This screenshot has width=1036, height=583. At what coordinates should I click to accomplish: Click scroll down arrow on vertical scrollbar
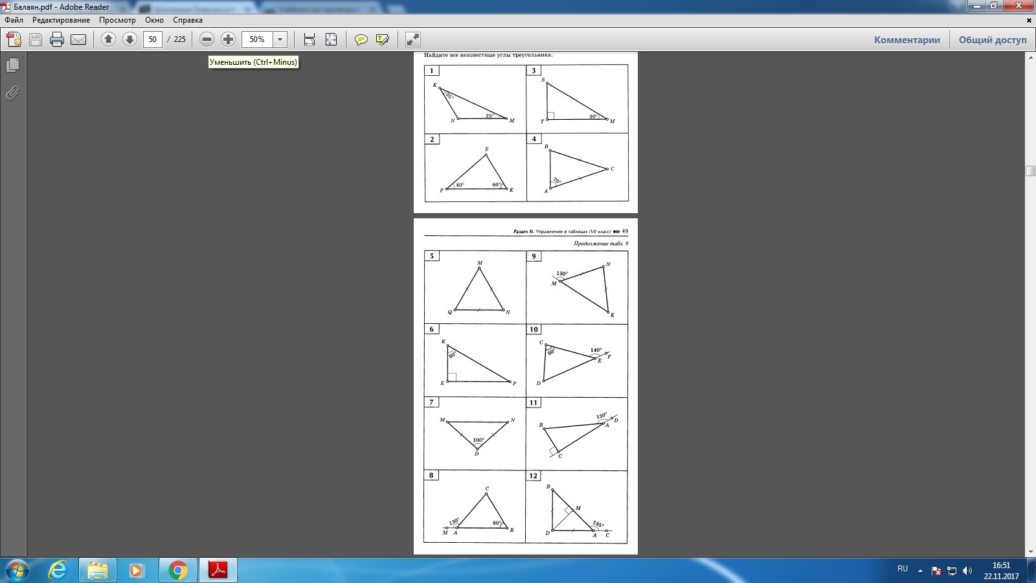1030,552
